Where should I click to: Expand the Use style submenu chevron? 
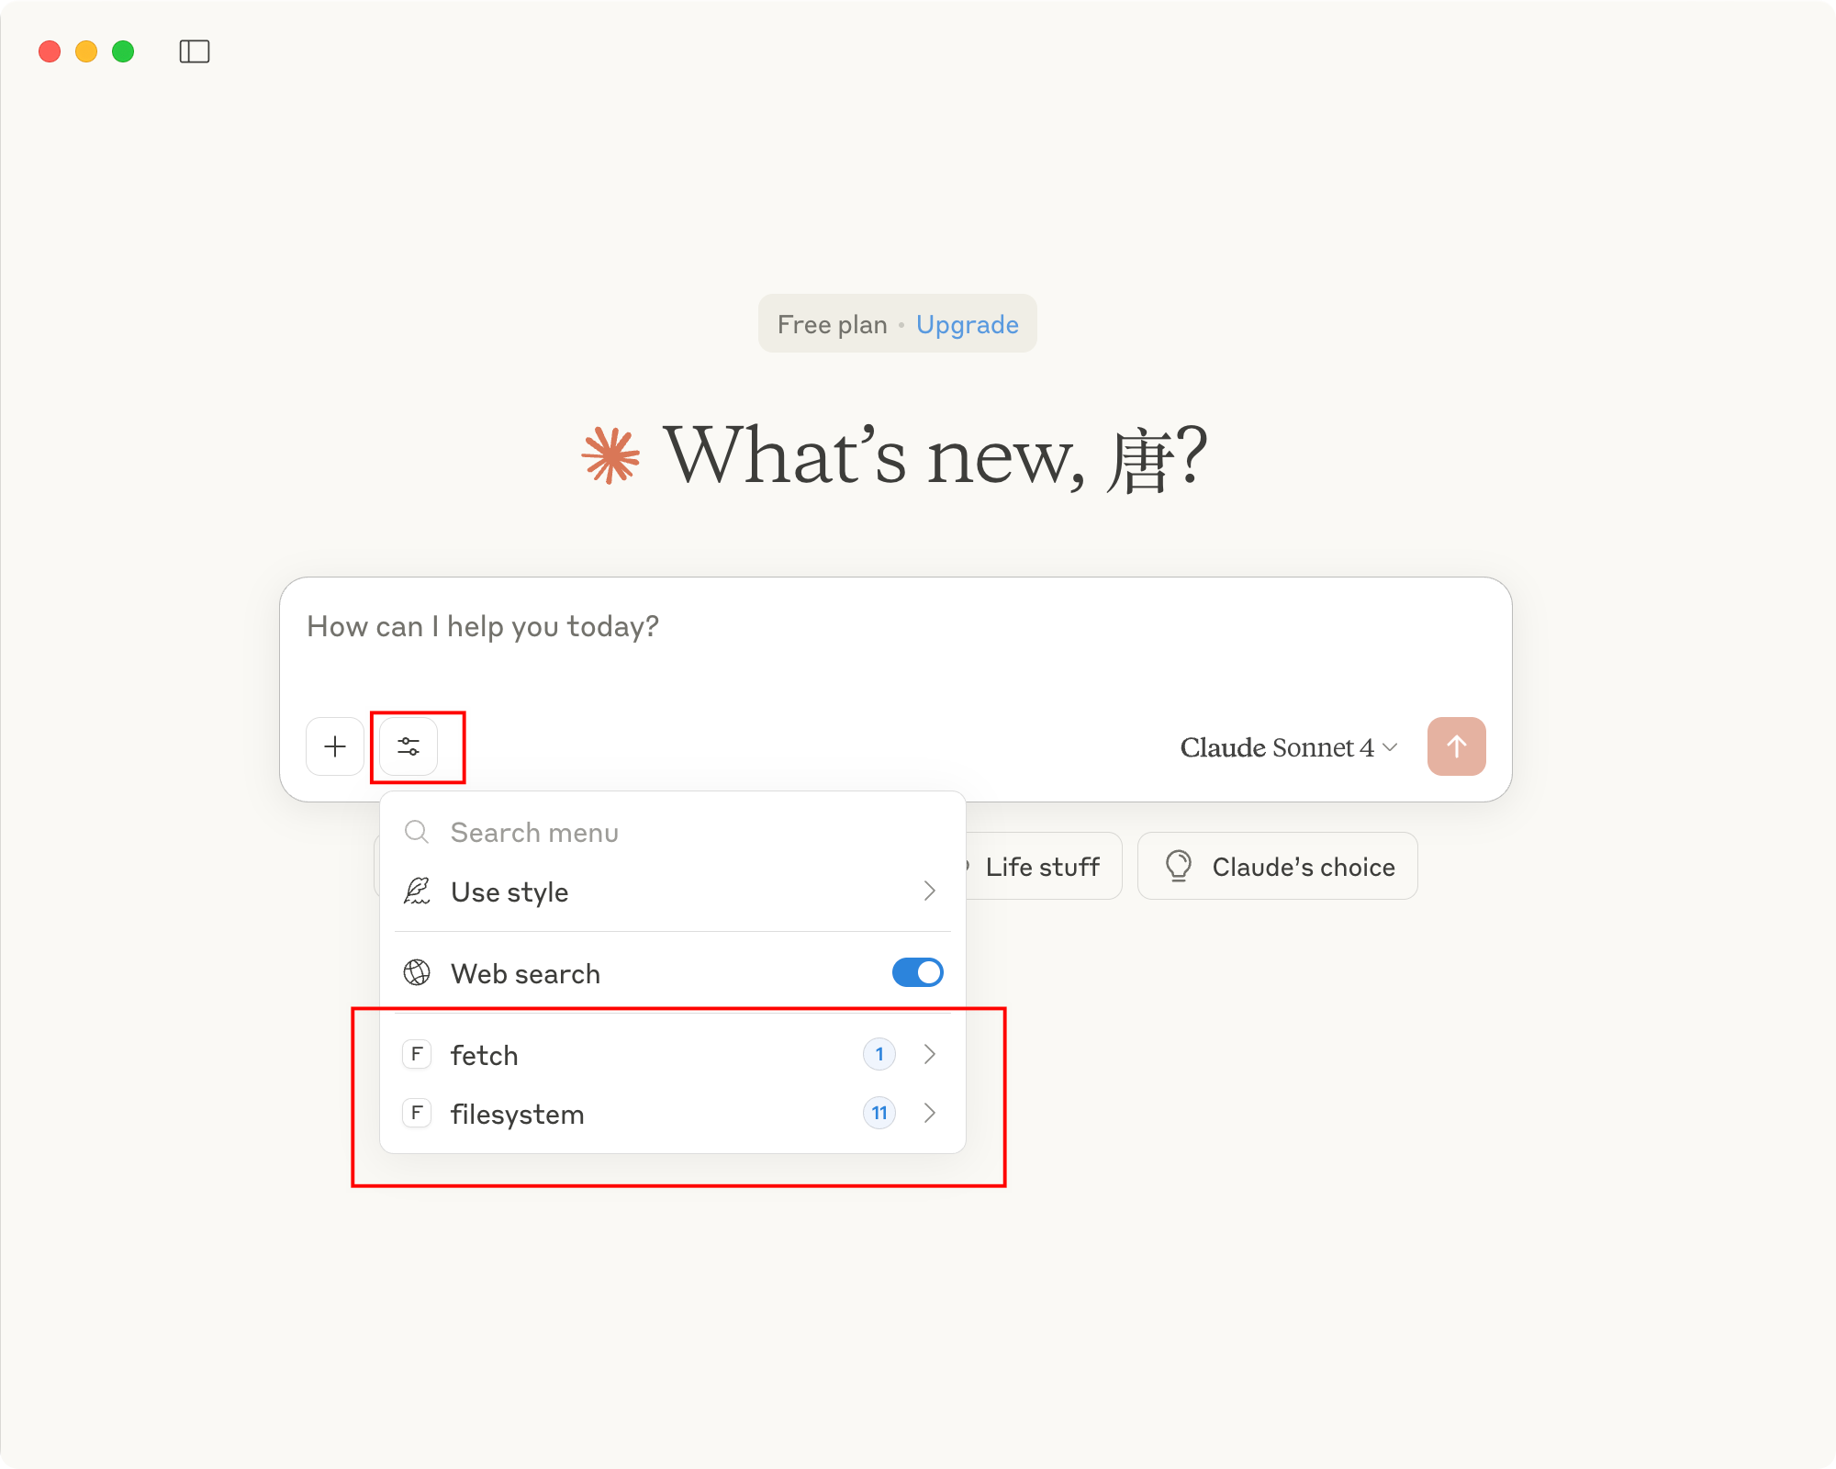929,891
